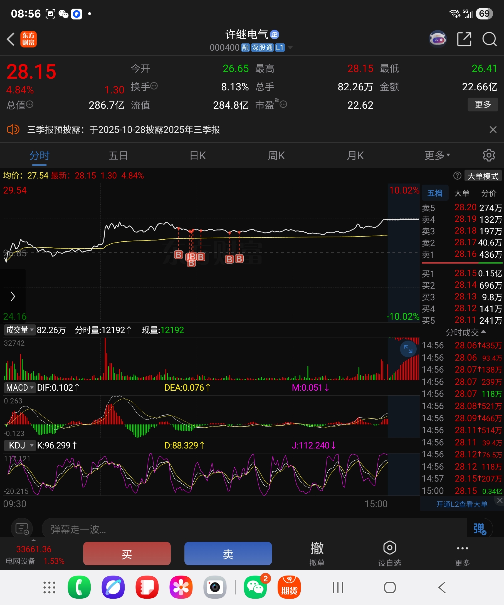Dismiss the 三季报预披露 notice

click(493, 130)
